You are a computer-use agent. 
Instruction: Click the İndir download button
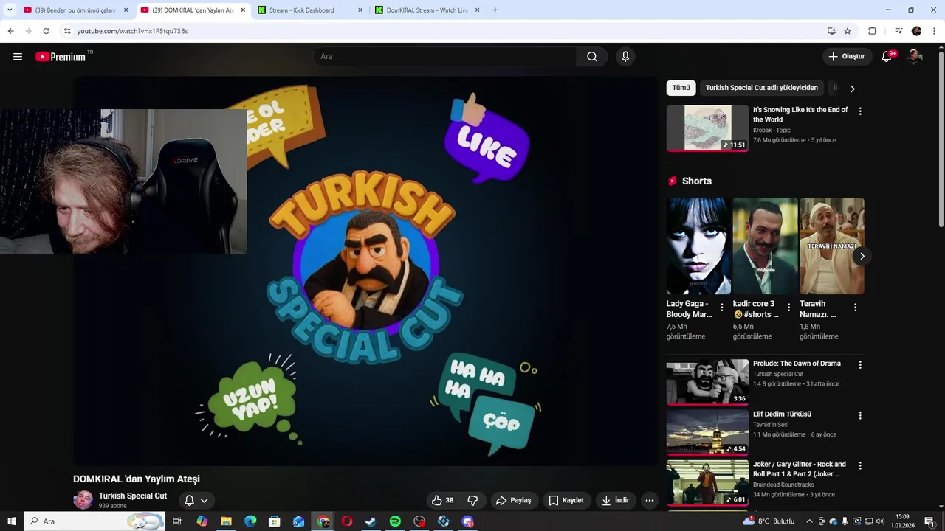click(x=615, y=500)
